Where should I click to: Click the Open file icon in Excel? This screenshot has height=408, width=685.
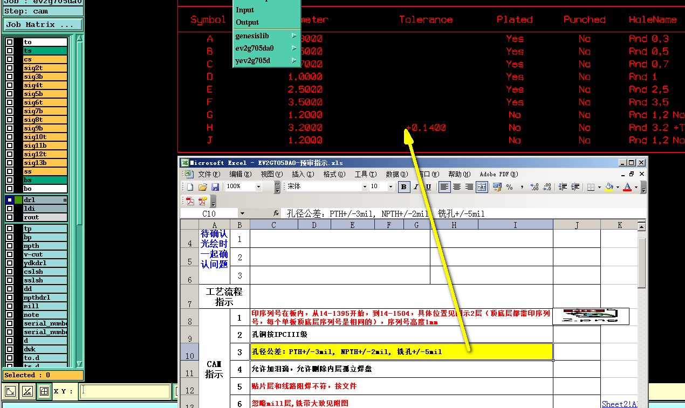click(x=203, y=187)
